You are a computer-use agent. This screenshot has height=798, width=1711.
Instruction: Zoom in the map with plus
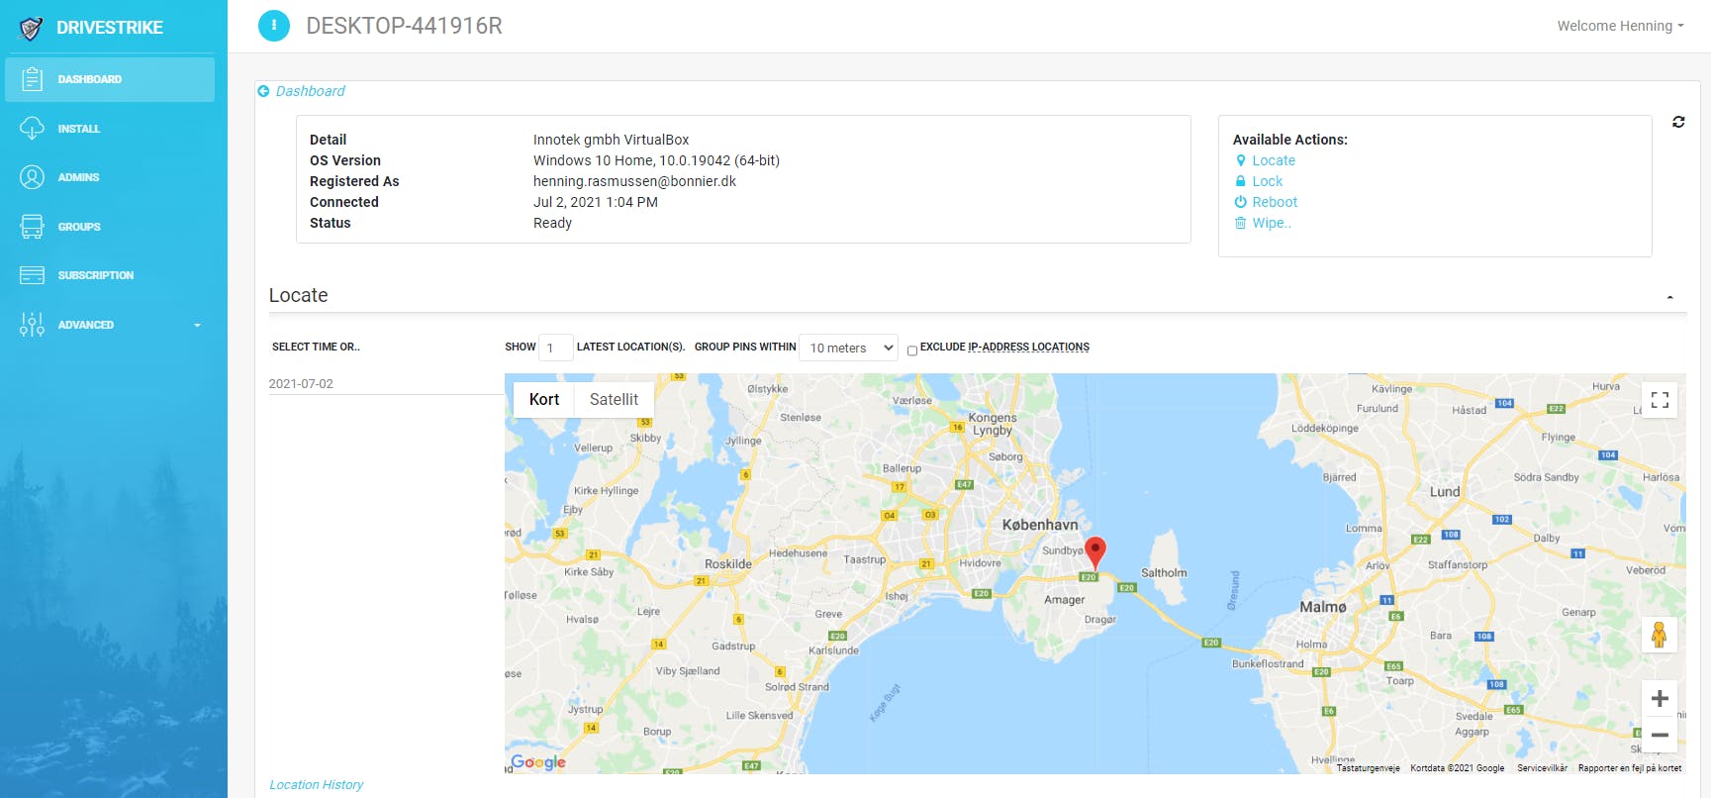(1660, 699)
